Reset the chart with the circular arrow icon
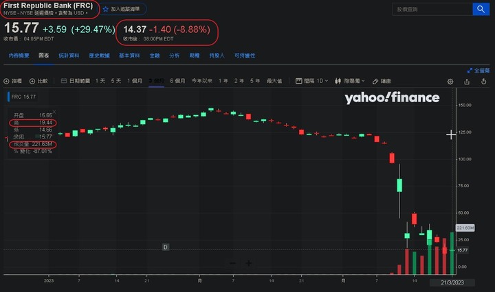 (x=483, y=82)
